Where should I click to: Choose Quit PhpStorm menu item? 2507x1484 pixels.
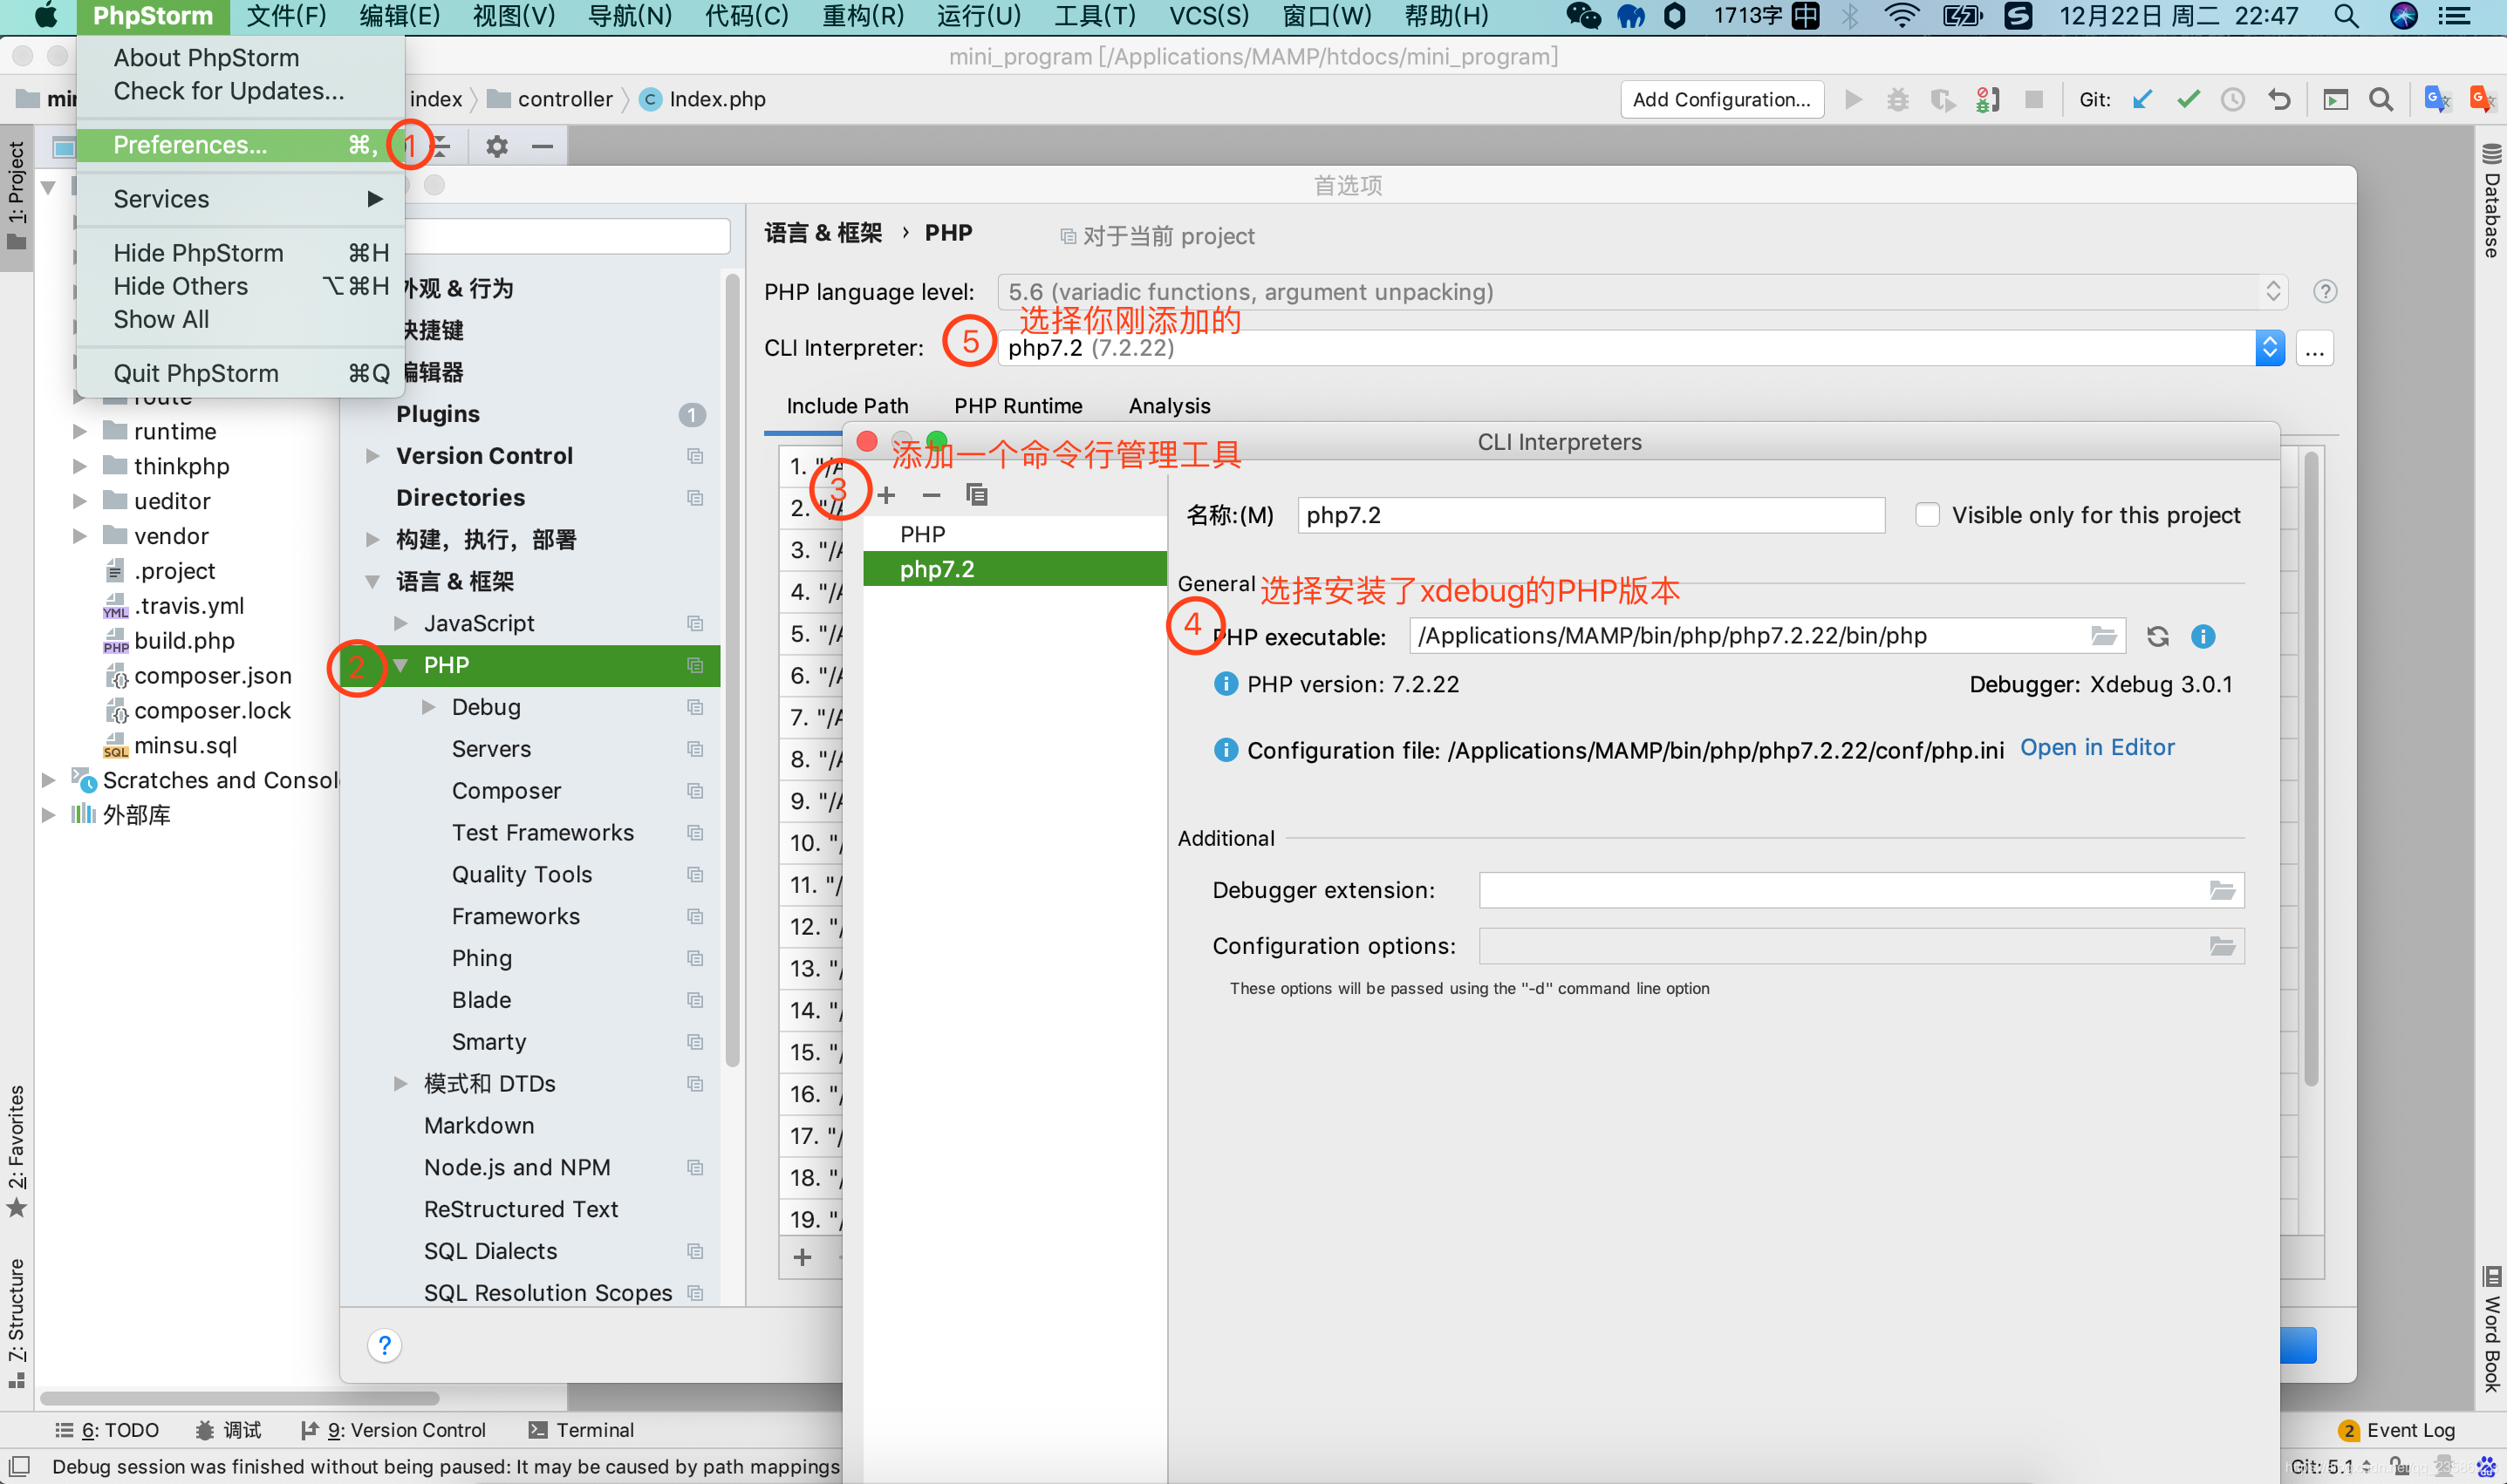(x=240, y=374)
